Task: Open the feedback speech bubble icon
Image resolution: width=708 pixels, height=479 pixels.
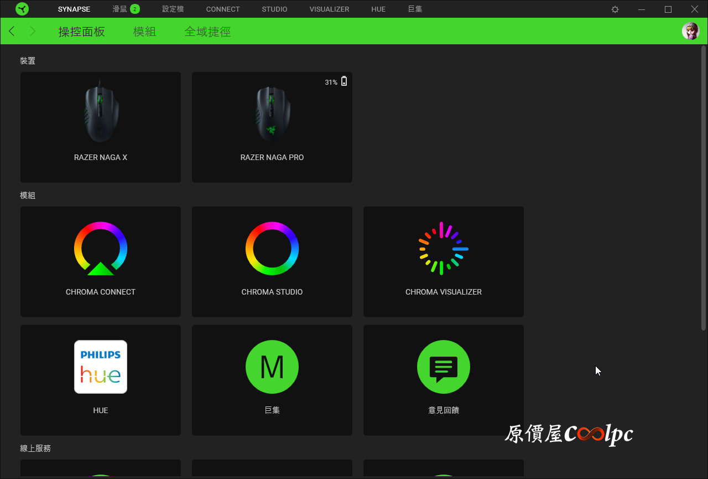Action: tap(444, 367)
